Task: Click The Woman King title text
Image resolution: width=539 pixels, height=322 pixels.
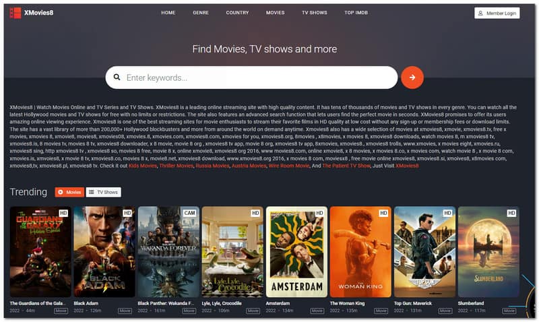Action: [x=347, y=303]
